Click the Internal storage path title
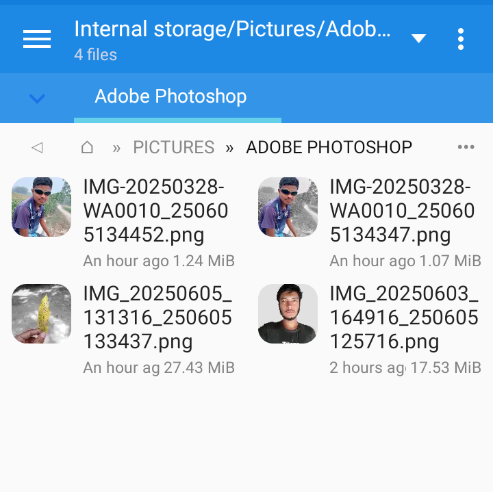493x492 pixels. (232, 29)
